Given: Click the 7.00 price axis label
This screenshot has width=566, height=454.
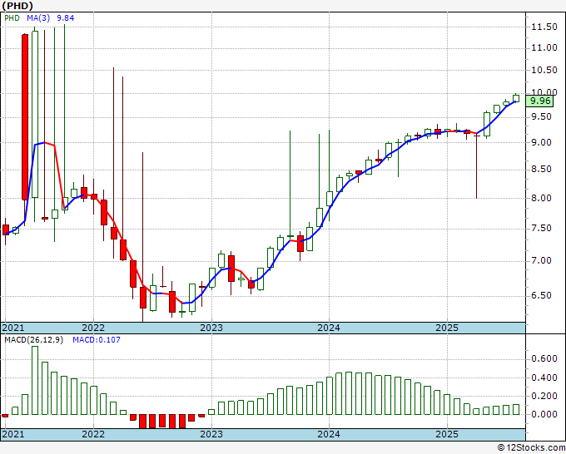Looking at the screenshot, I should tap(541, 261).
